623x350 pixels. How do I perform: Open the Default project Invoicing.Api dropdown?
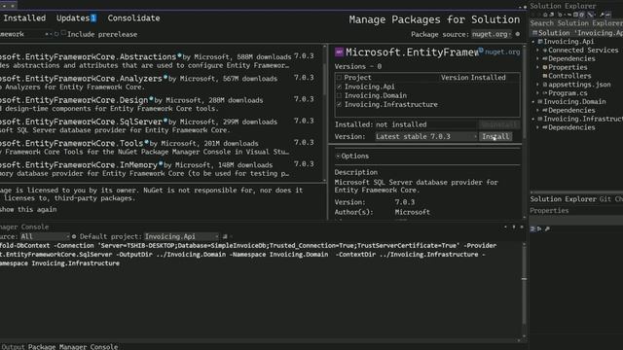181,236
